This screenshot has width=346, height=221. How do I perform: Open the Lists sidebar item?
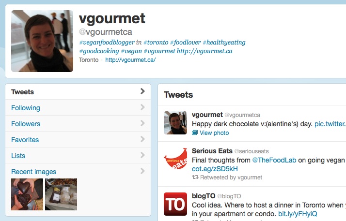pyautogui.click(x=78, y=155)
